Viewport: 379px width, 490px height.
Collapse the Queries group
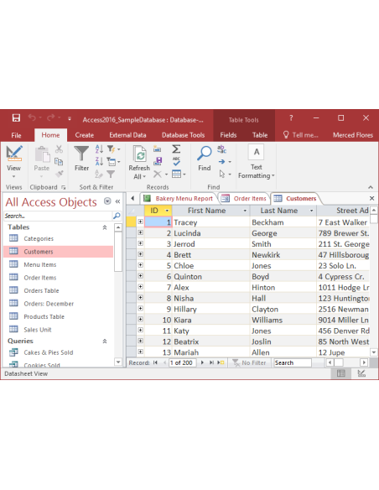click(x=105, y=341)
